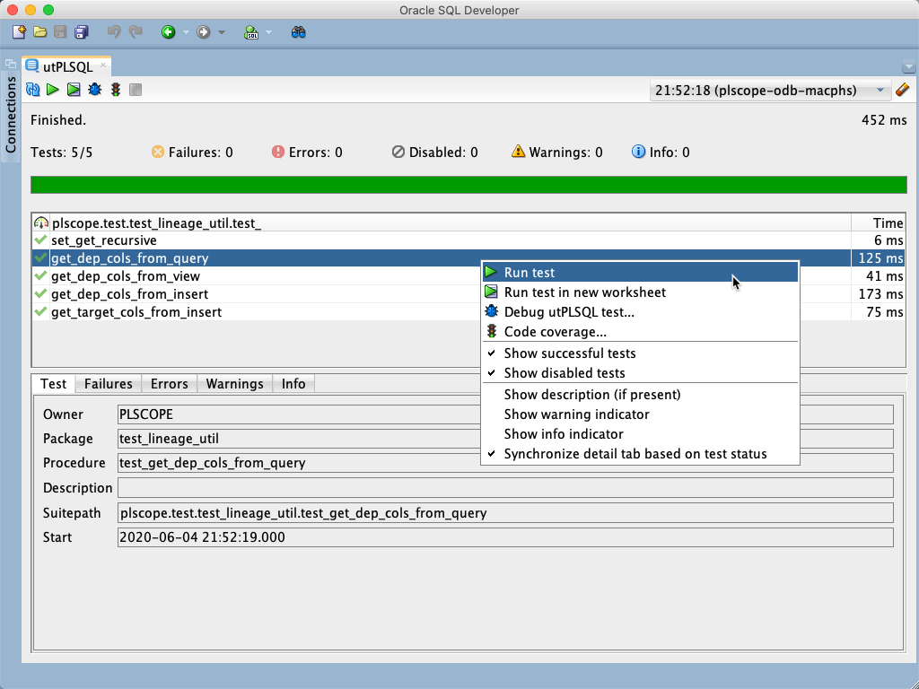Open the forward navigation dropdown arrow
The image size is (919, 689).
(222, 31)
